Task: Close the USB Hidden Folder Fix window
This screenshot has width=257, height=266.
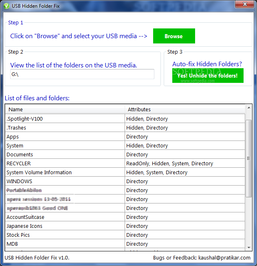Action: pos(244,4)
